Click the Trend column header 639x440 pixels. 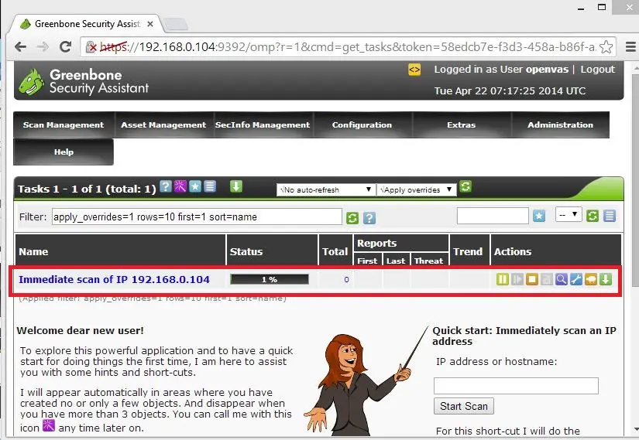468,251
